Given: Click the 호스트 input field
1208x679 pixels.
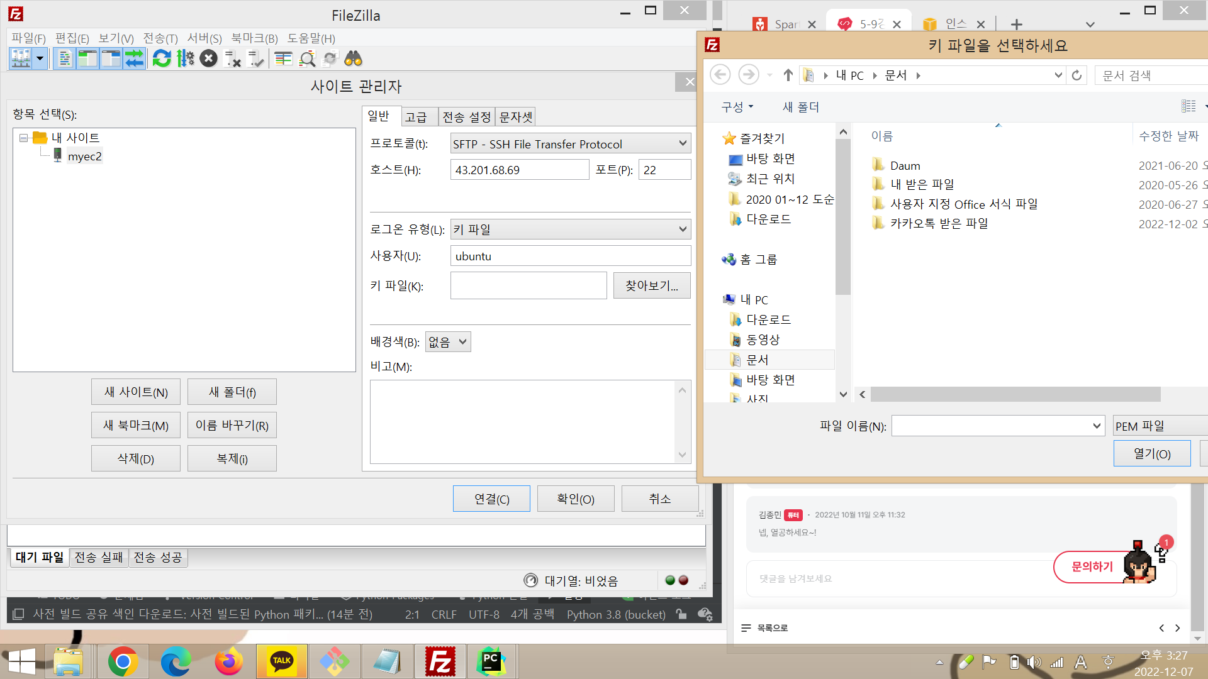Looking at the screenshot, I should coord(520,170).
